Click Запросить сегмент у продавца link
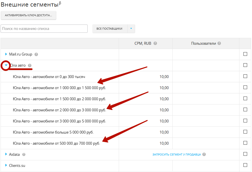This screenshot has height=172, width=252. [177, 155]
